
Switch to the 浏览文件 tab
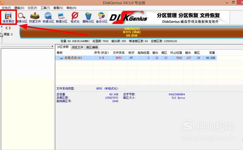78,47
